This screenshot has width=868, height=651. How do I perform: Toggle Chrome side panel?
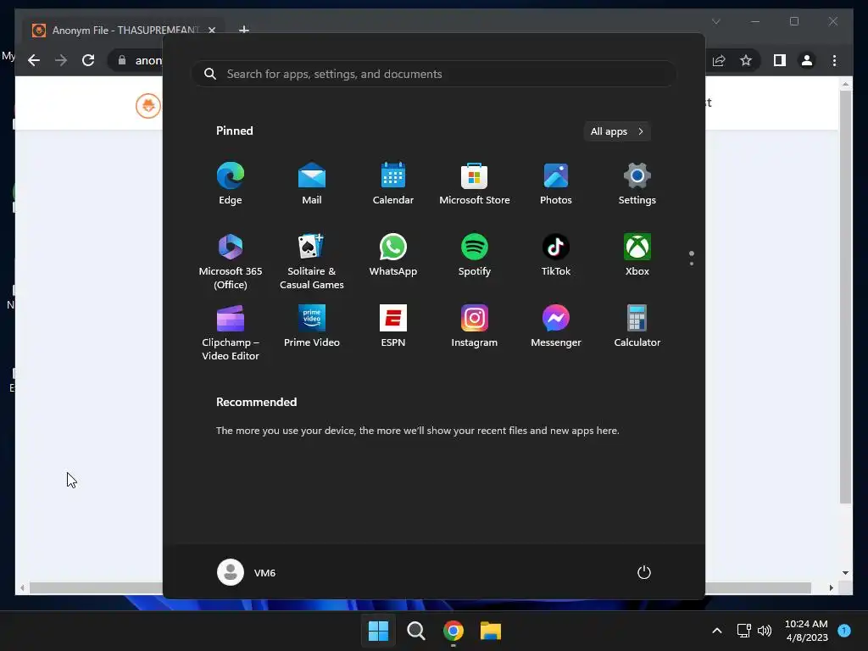(780, 60)
